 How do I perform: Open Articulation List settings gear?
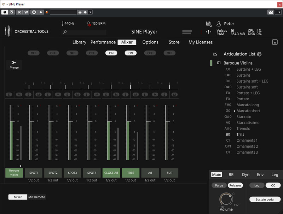point(259,54)
